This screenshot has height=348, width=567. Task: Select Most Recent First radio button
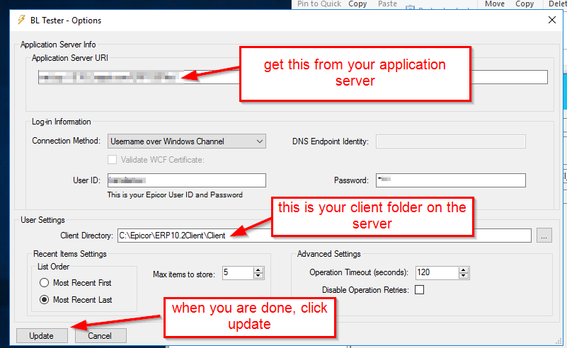point(44,283)
